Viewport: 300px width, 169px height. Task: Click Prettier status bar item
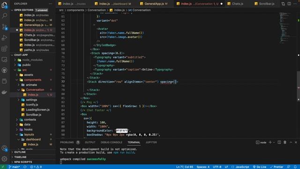[277, 167]
